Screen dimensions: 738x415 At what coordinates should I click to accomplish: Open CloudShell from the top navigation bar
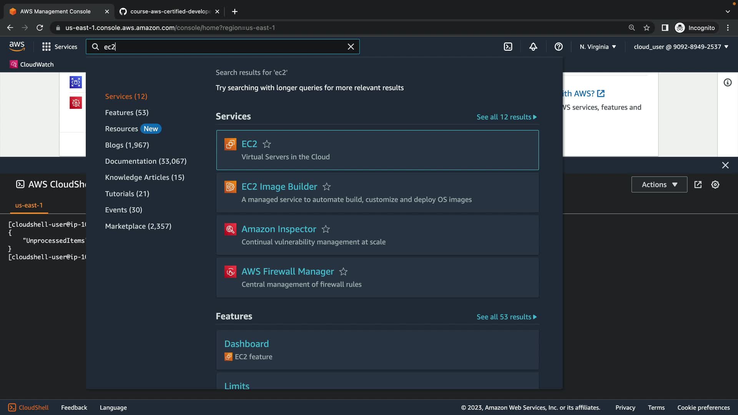(x=508, y=46)
